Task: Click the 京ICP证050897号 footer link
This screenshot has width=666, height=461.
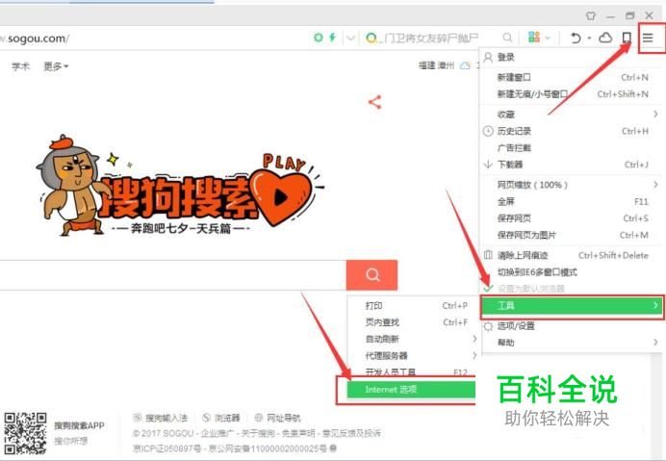Action: click(x=167, y=448)
